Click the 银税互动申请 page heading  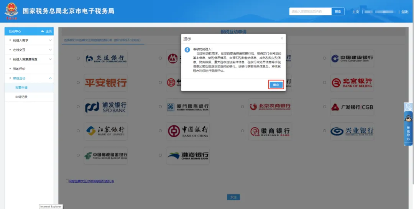pyautogui.click(x=233, y=32)
